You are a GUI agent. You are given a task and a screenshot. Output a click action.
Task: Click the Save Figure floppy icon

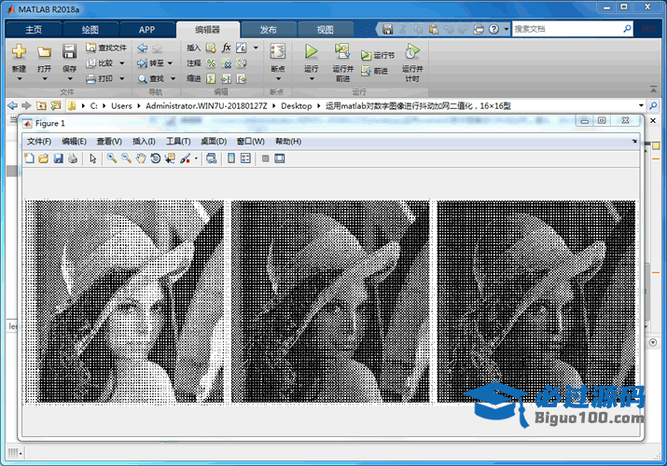(x=58, y=158)
